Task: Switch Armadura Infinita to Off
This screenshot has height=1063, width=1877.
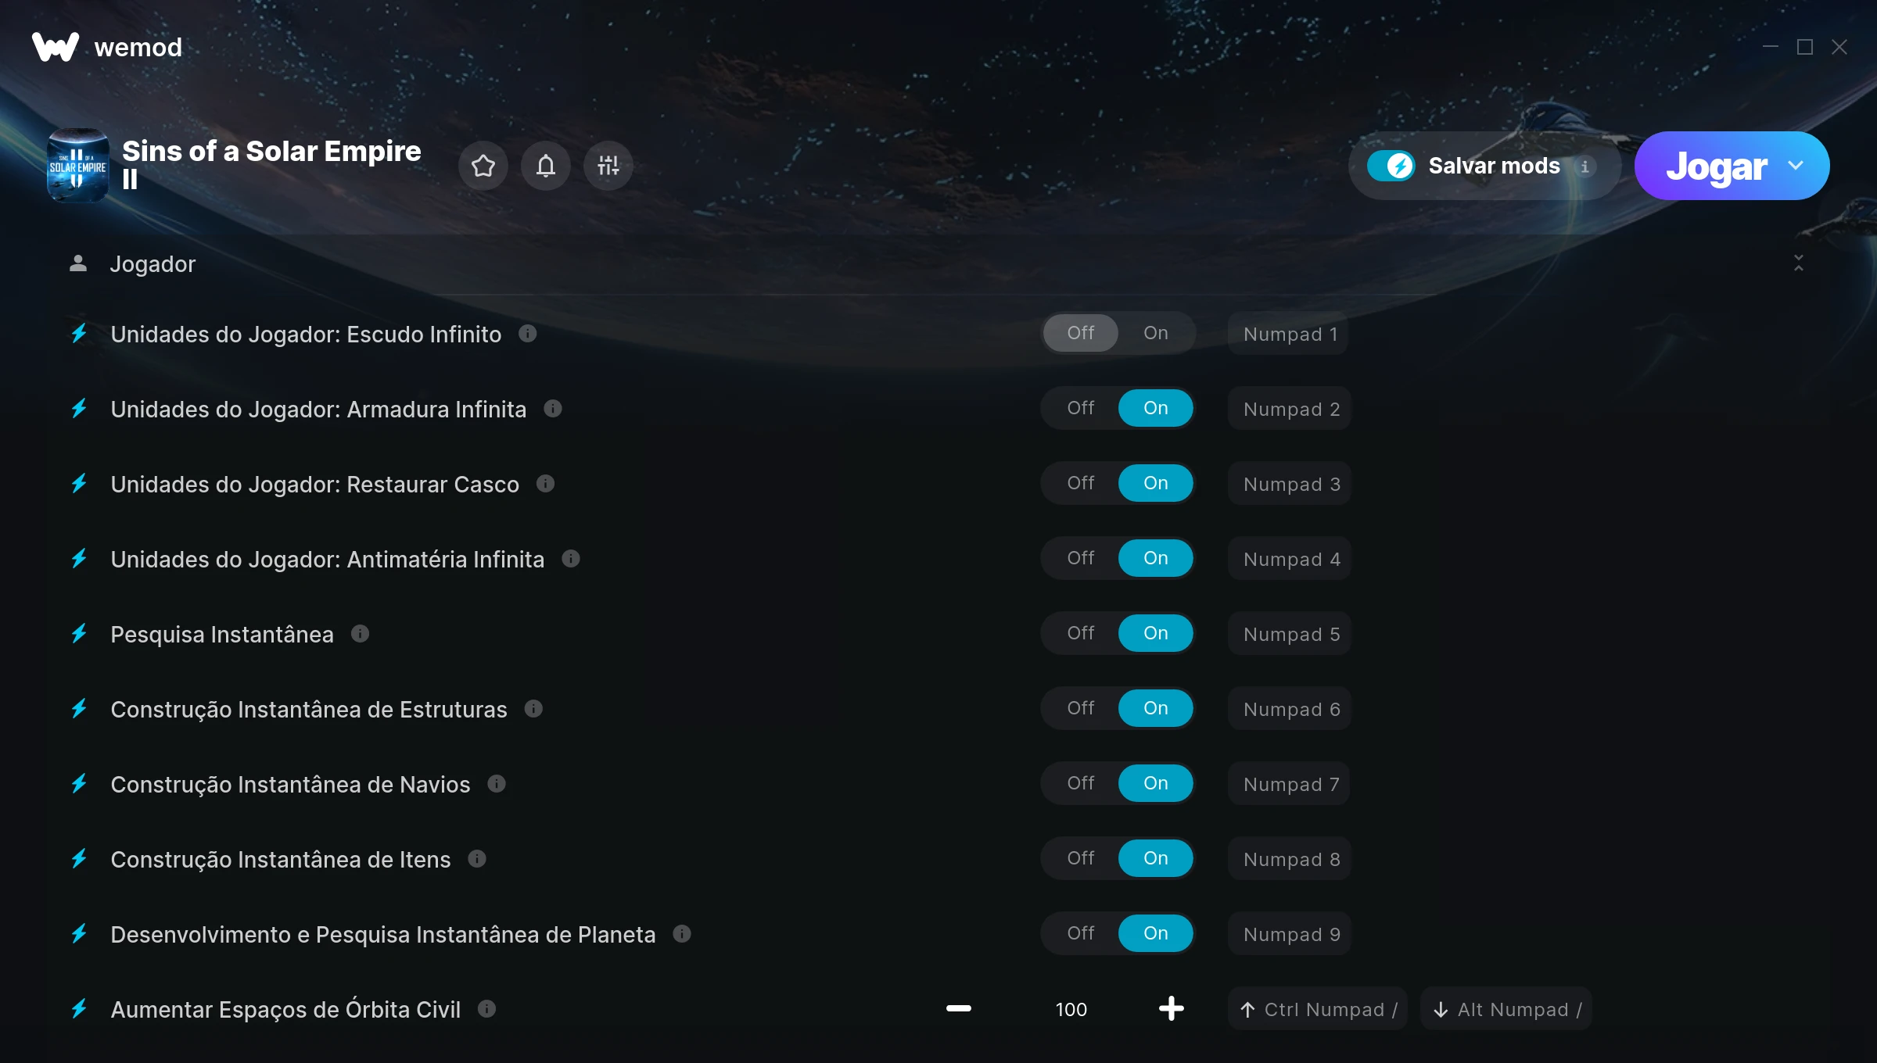Action: tap(1080, 408)
